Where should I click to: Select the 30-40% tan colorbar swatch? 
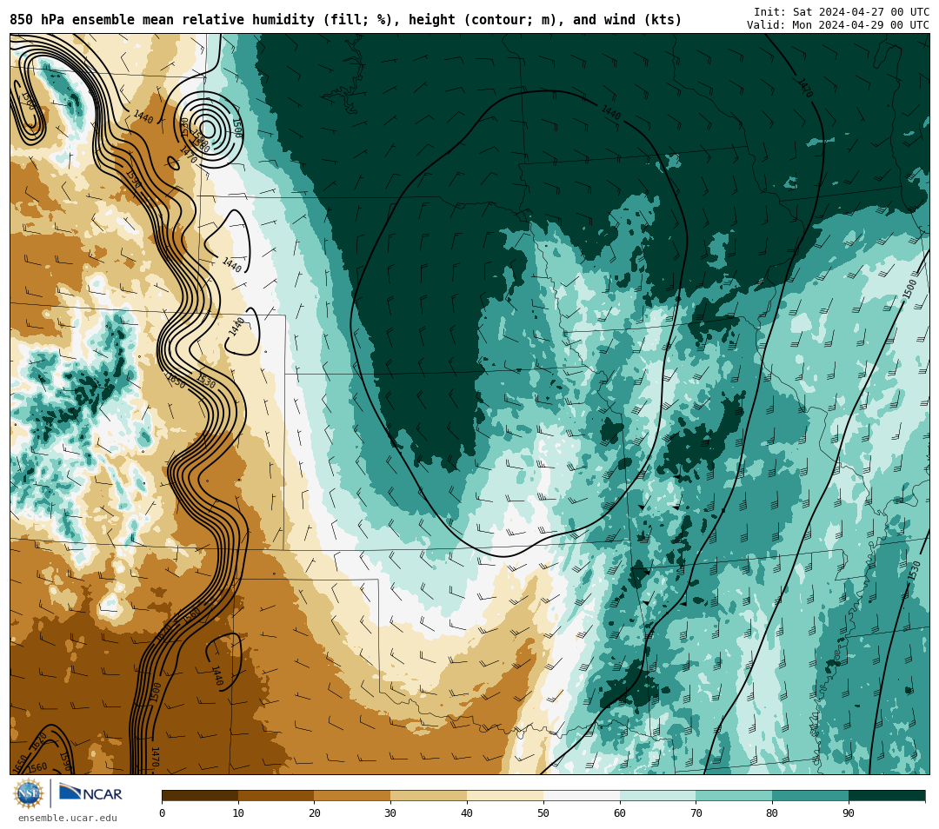[429, 795]
